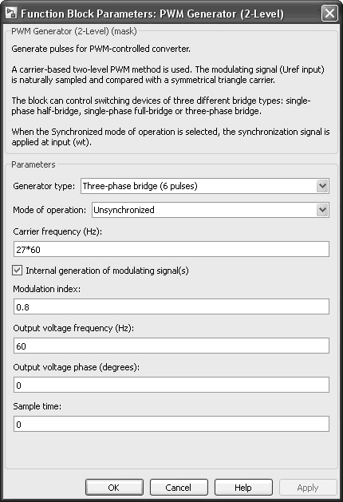Click the dialog title bar text
343x502 pixels.
tap(152, 14)
